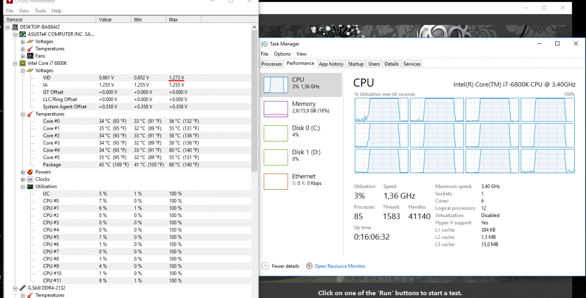Select the Memory performance graph thumbnail
This screenshot has height=298, width=586.
point(276,109)
